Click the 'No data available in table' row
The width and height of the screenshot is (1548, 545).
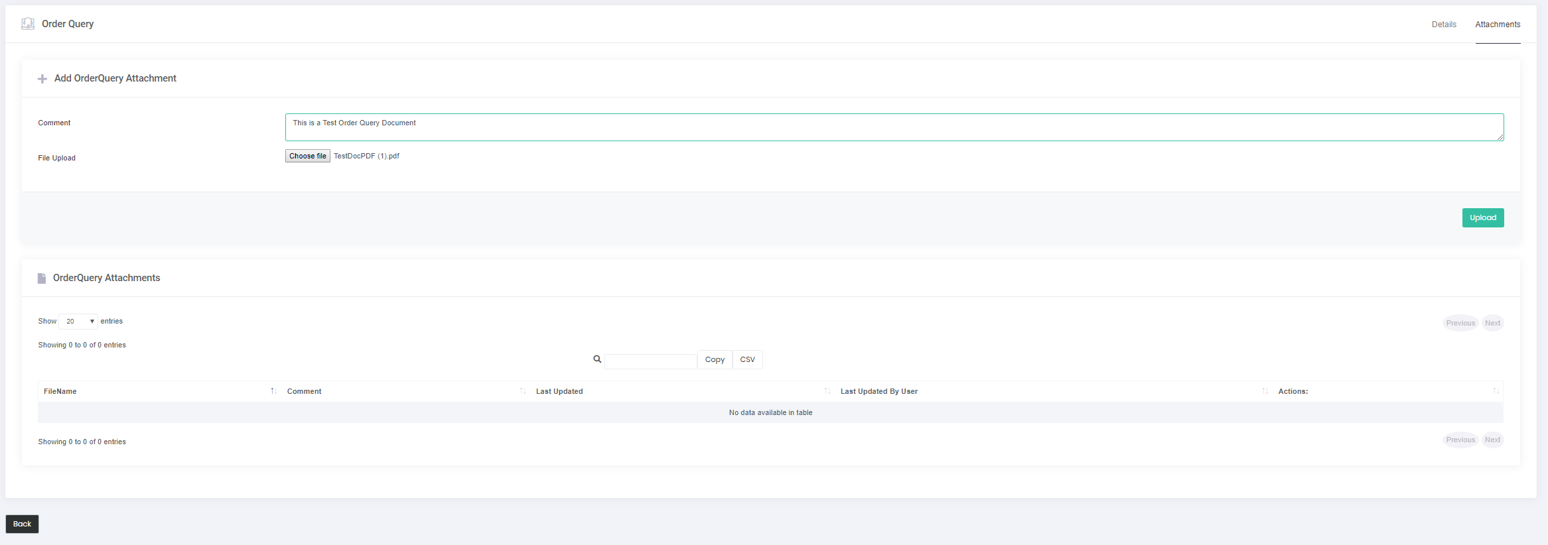pyautogui.click(x=770, y=413)
